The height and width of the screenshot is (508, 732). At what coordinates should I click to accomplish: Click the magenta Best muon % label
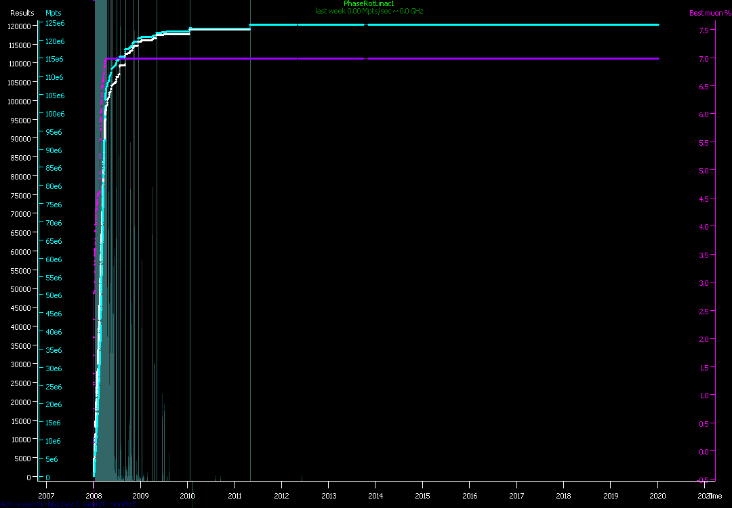[x=705, y=13]
